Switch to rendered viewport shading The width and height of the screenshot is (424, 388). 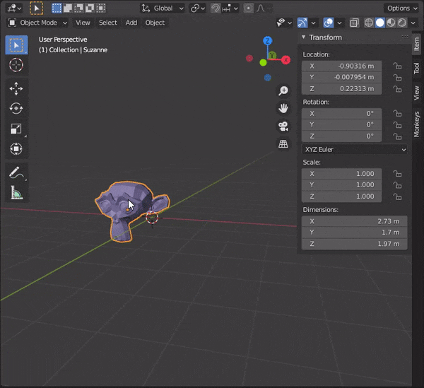(x=402, y=23)
